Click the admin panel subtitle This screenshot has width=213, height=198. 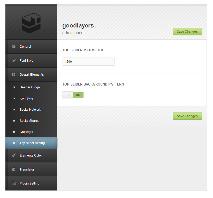(73, 33)
